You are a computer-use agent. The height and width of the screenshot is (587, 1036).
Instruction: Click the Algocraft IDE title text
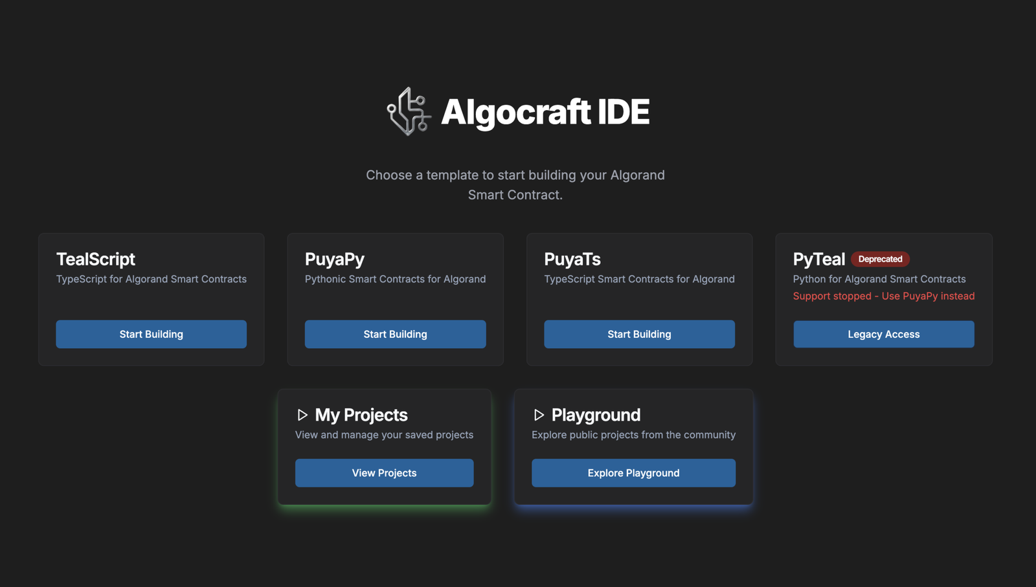click(545, 112)
